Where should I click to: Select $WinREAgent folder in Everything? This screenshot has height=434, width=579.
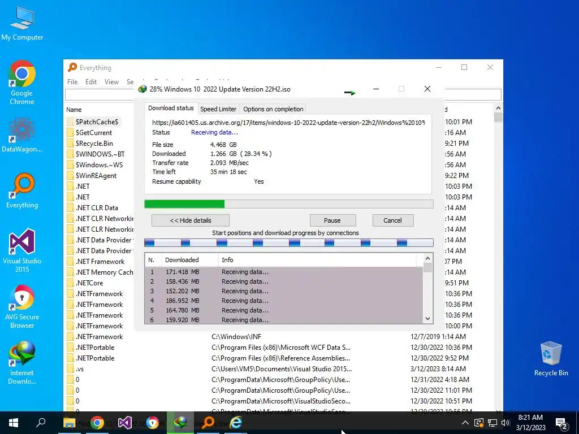coord(96,176)
